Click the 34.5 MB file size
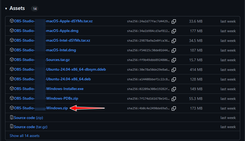Image resolution: width=245 pixels, height=141 pixels. (196, 41)
